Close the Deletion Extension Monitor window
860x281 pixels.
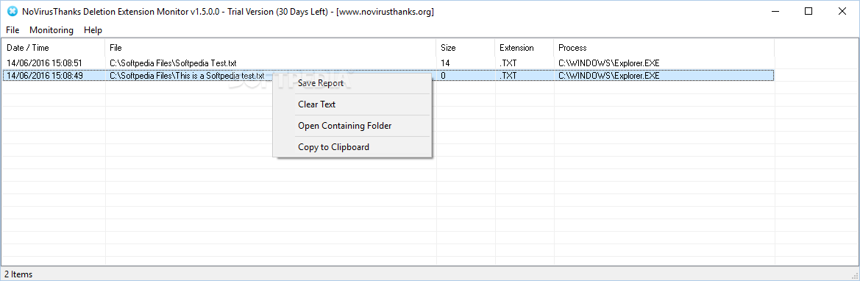tap(842, 11)
